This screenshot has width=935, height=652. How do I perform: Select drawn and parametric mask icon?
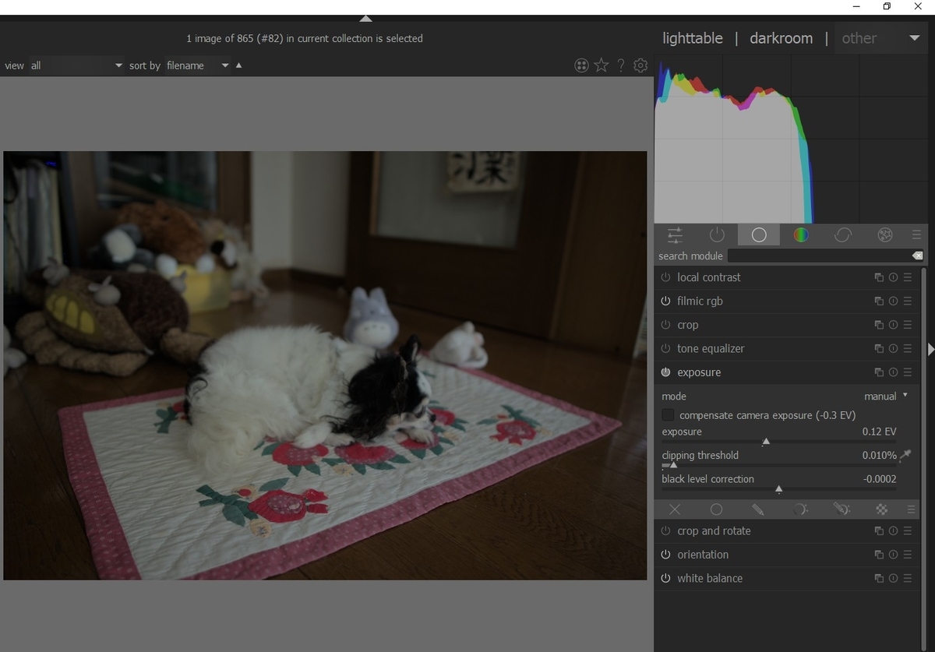click(x=841, y=509)
